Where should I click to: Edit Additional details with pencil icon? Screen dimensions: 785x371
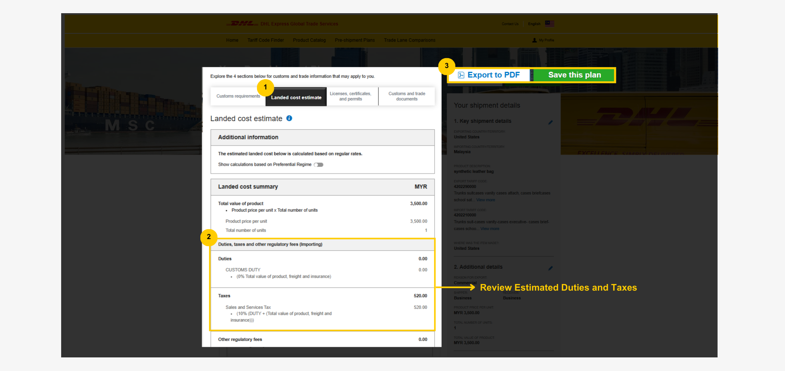tap(550, 268)
